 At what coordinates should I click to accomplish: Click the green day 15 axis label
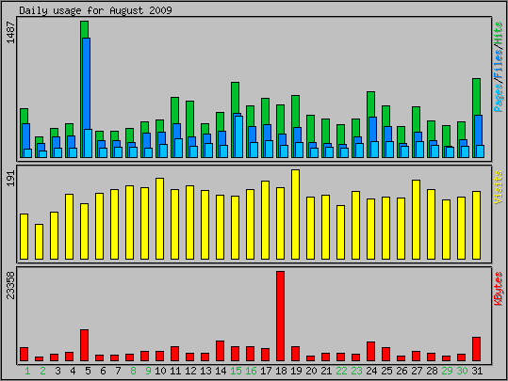click(236, 371)
